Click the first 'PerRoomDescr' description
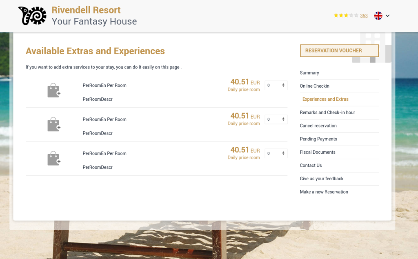 pyautogui.click(x=98, y=100)
